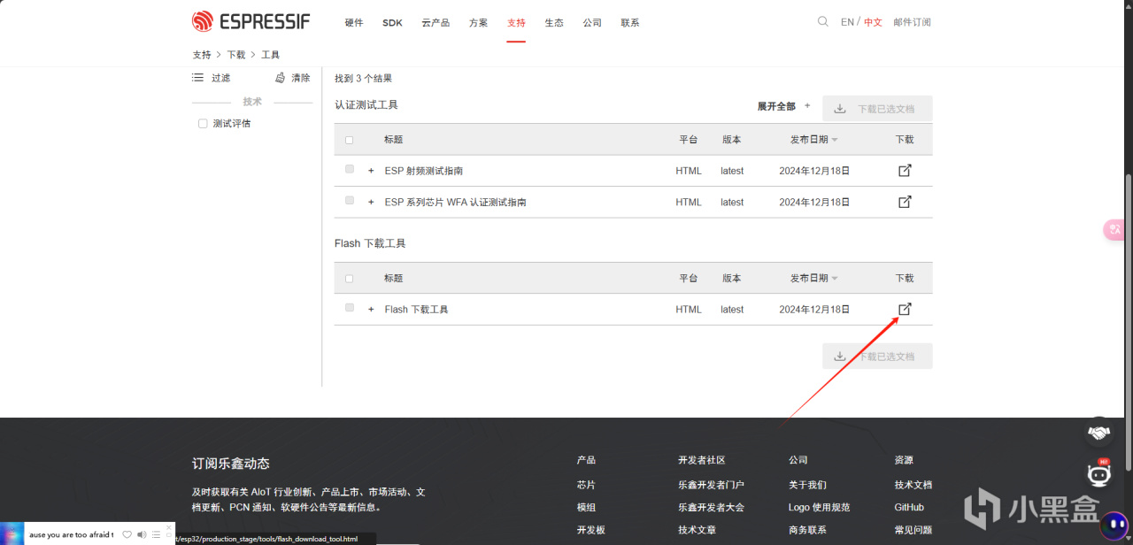1133x545 pixels.
Task: Open the 云产品 menu
Action: coord(435,23)
